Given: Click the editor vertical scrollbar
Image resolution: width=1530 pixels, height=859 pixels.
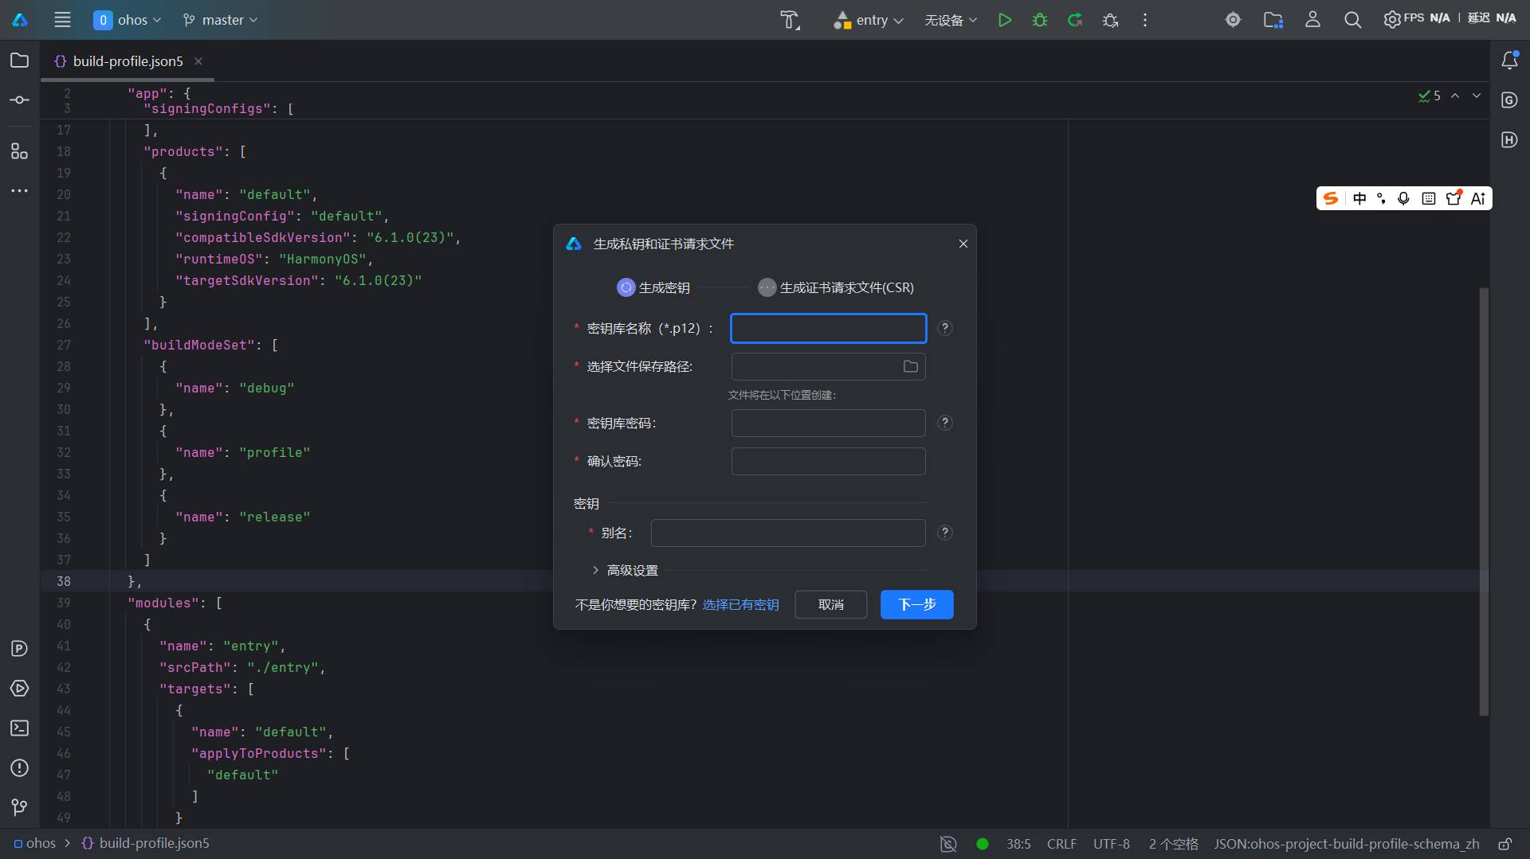Looking at the screenshot, I should pyautogui.click(x=1484, y=502).
